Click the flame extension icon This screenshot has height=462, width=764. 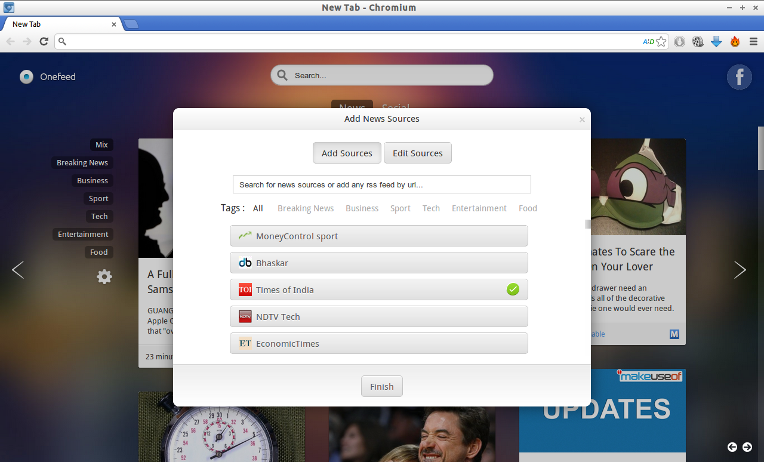point(735,41)
